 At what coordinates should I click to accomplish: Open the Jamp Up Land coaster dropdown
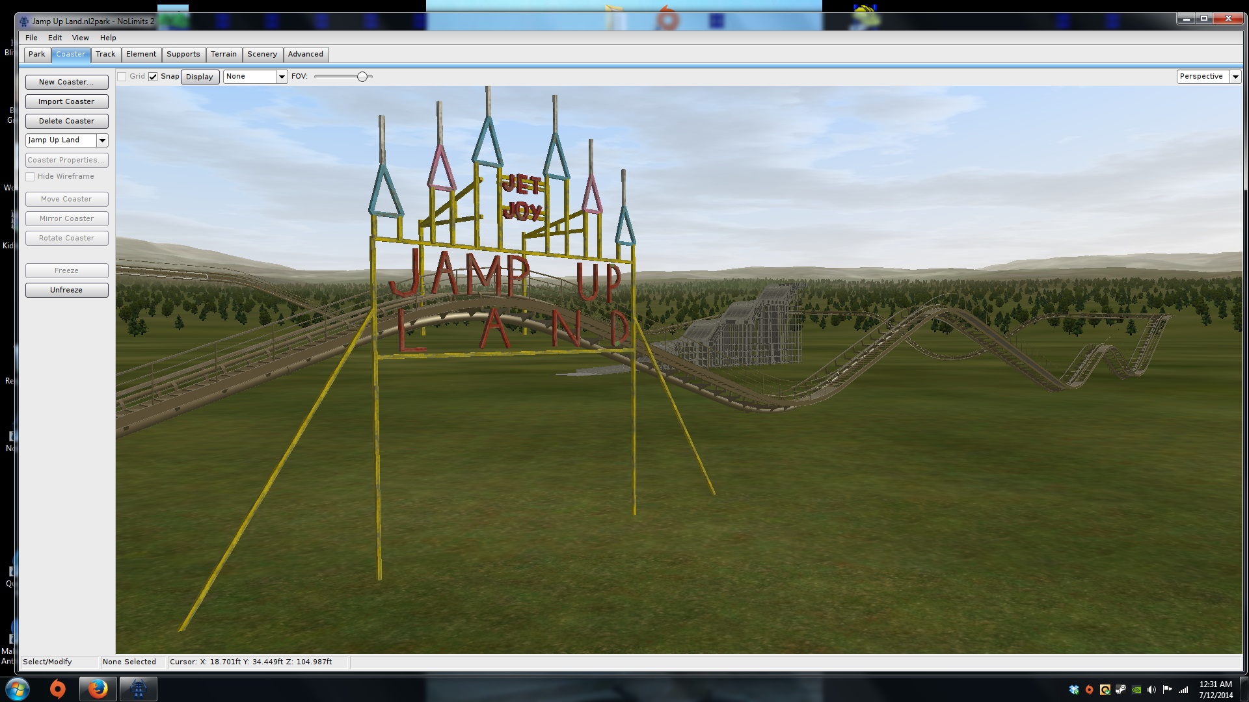coord(102,140)
